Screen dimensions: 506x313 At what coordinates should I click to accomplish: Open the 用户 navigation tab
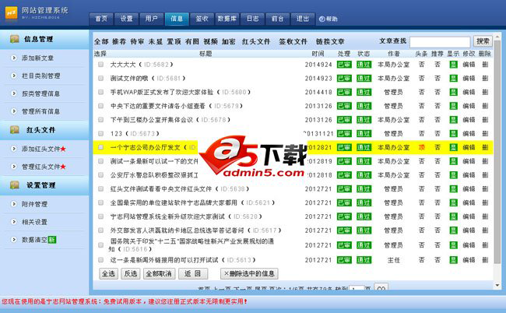click(x=151, y=19)
